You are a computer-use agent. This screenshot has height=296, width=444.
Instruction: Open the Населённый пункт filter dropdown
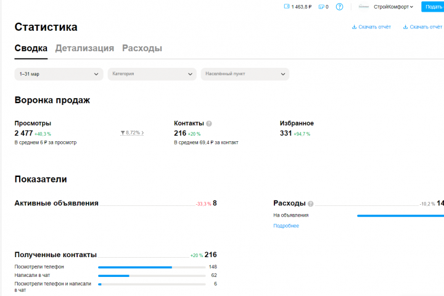245,74
